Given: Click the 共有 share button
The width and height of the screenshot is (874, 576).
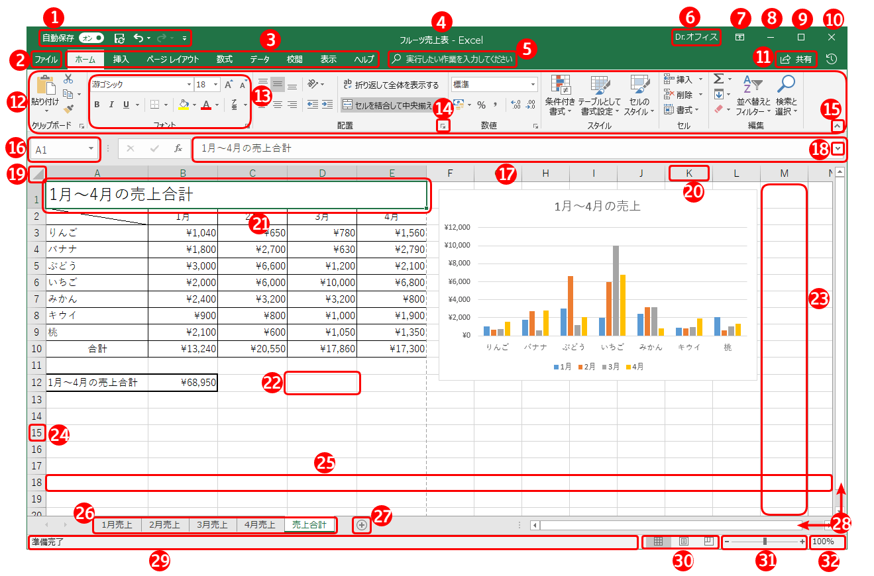Looking at the screenshot, I should pyautogui.click(x=796, y=59).
